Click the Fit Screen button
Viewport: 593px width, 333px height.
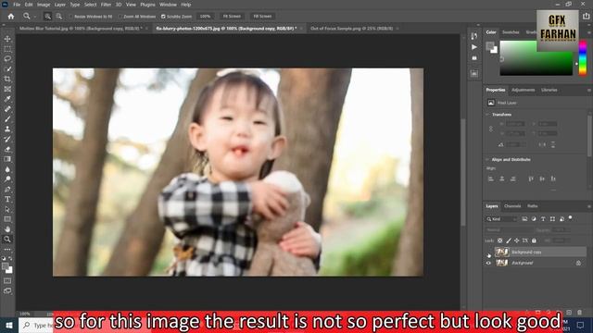[232, 17]
